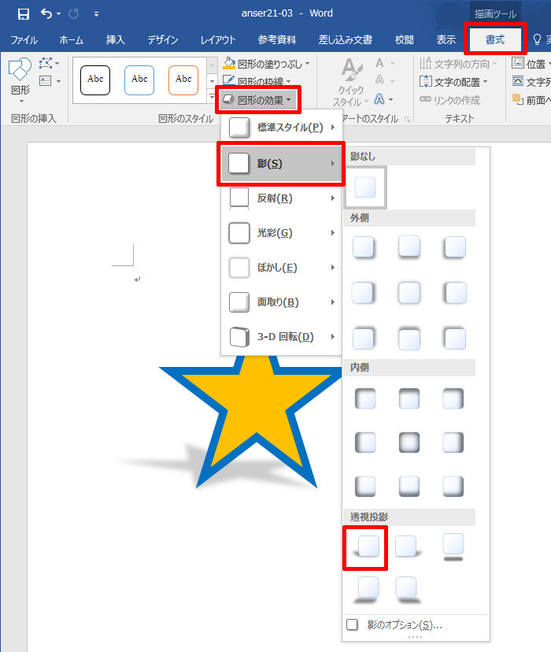Image resolution: width=551 pixels, height=652 pixels.
Task: Choose the top-middle outer shadow preset under 外側
Action: tap(409, 246)
